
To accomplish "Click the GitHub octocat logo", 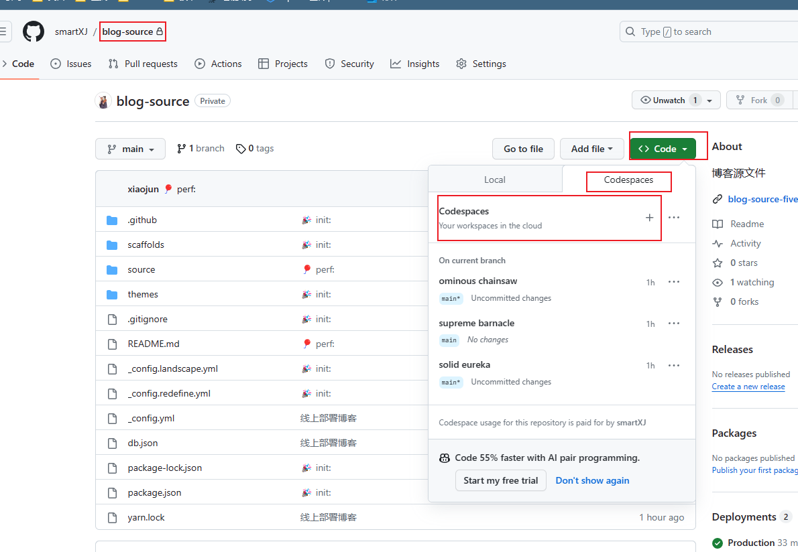I will 34,31.
